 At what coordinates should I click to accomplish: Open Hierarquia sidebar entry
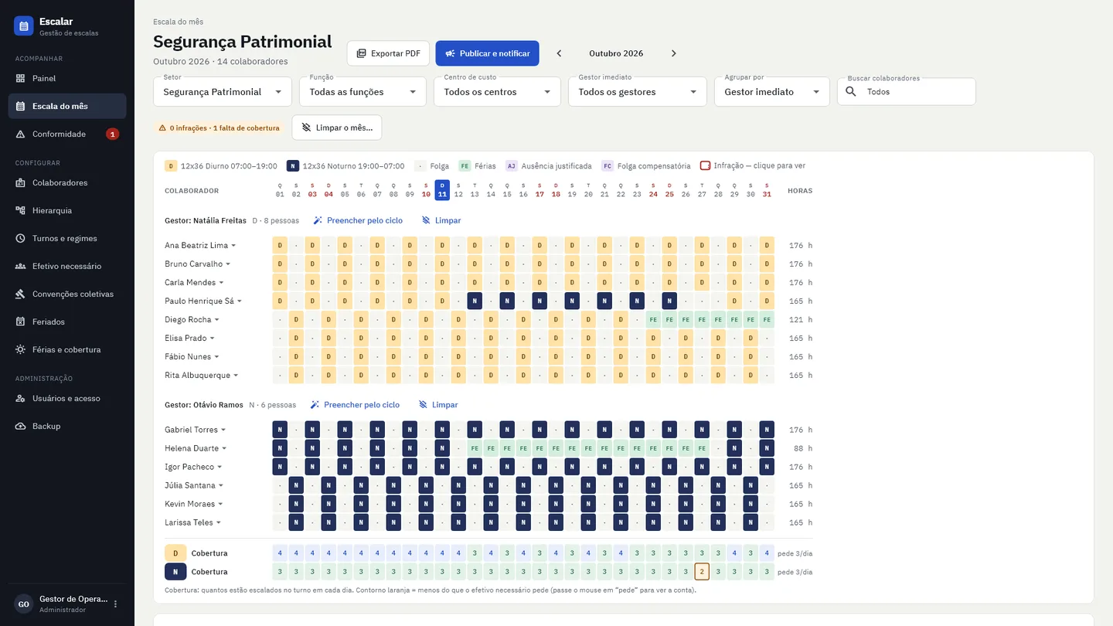pyautogui.click(x=67, y=210)
